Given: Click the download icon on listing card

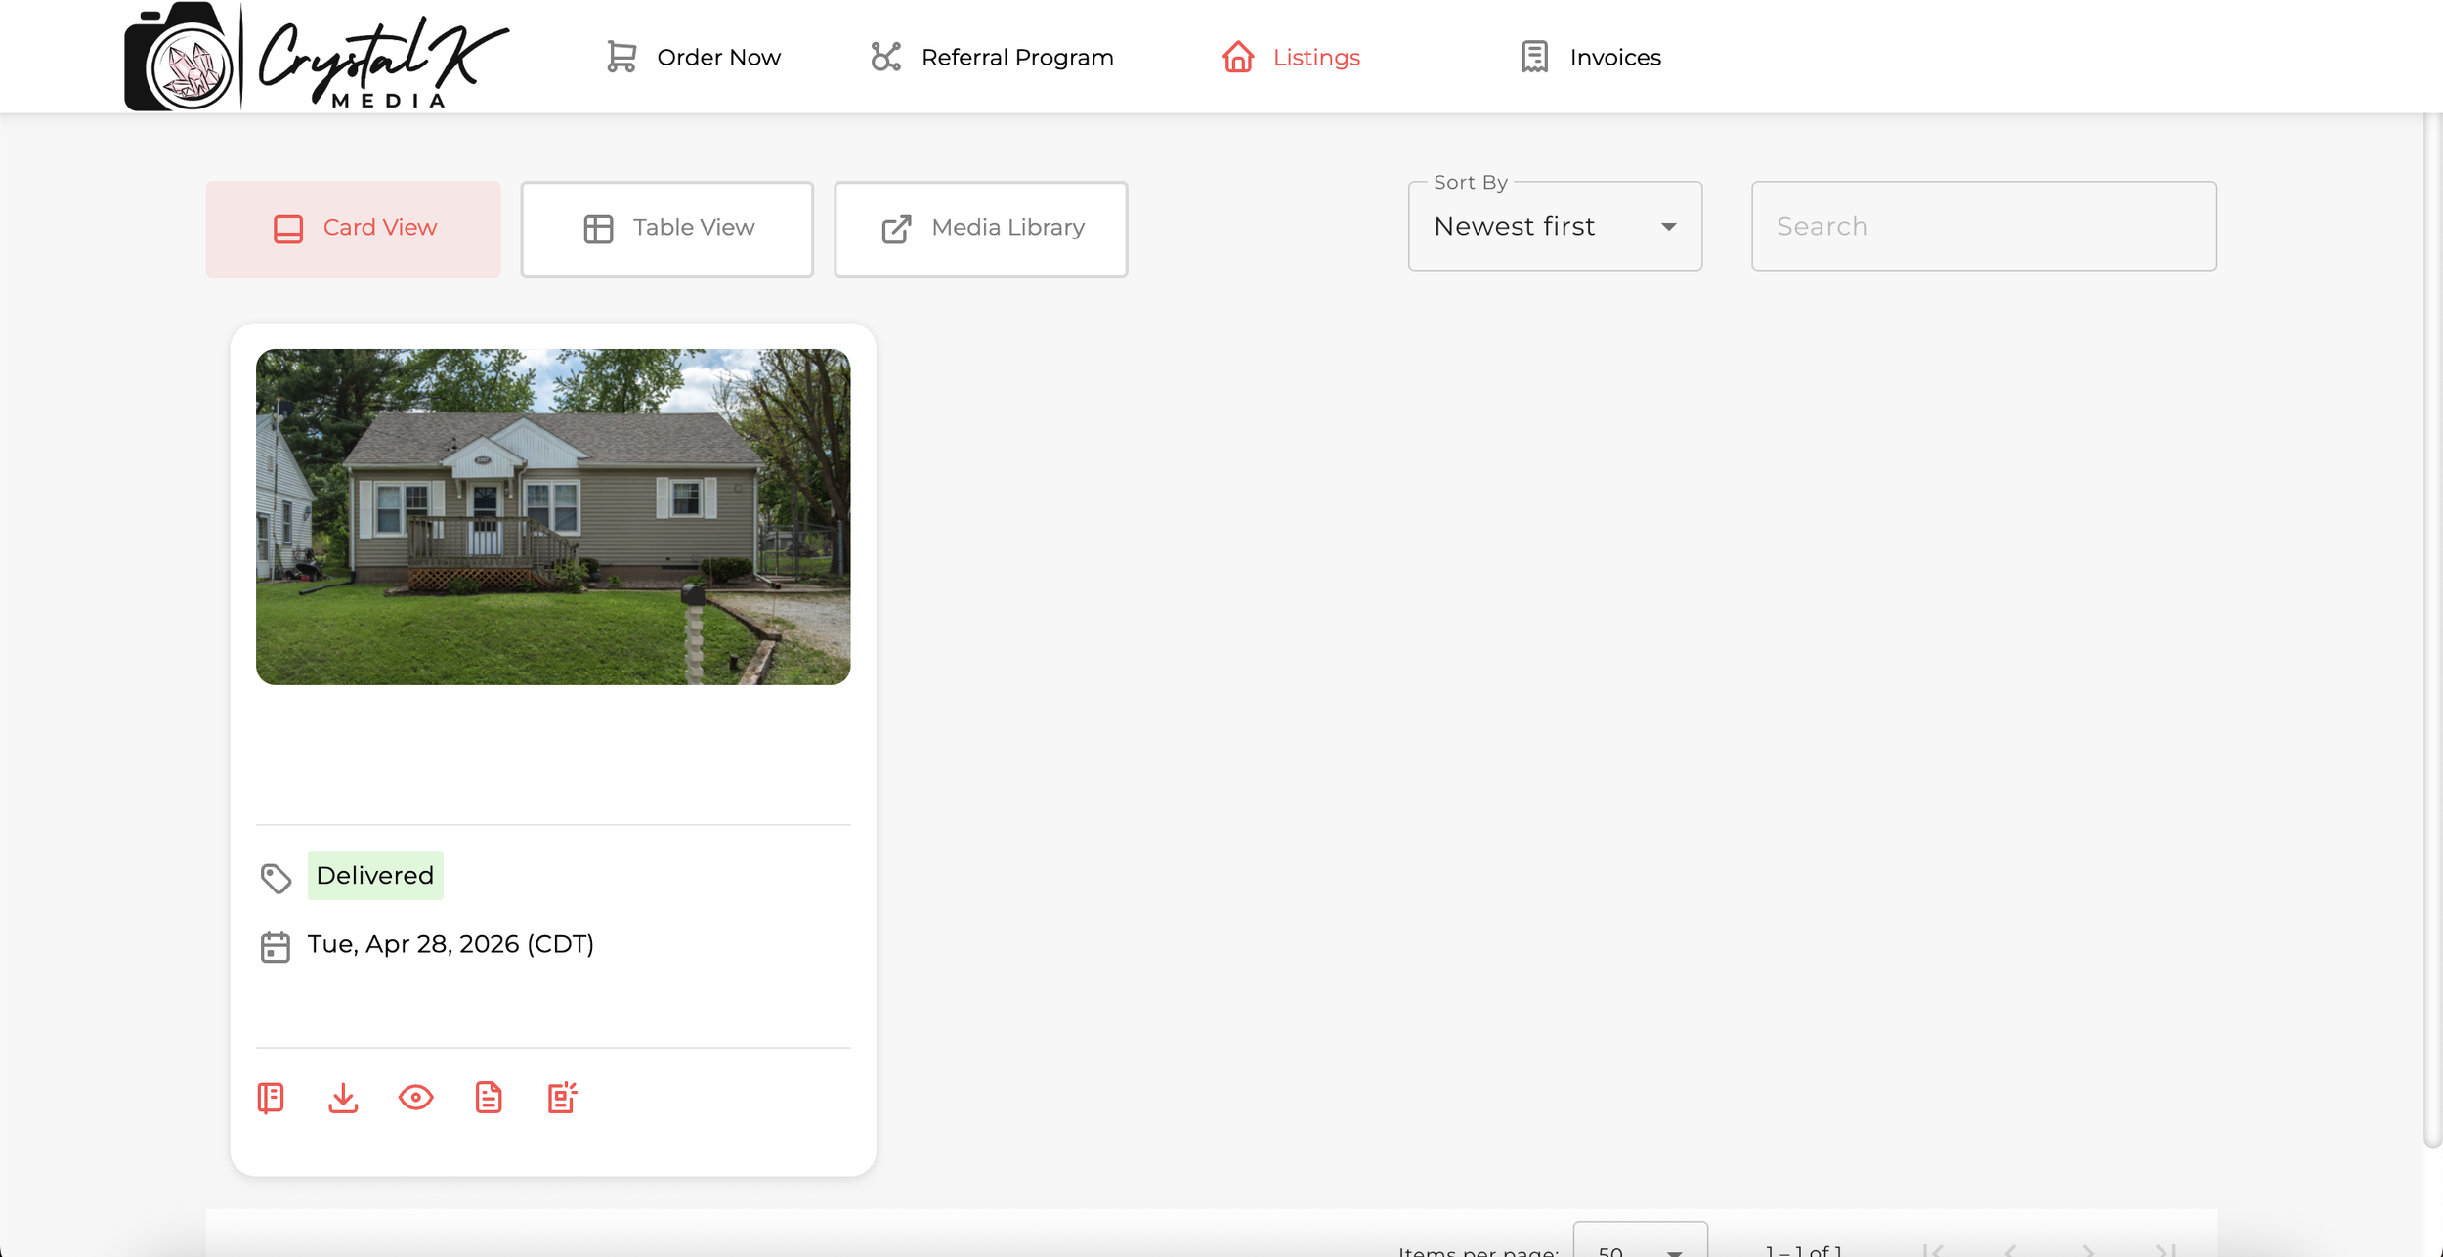Looking at the screenshot, I should (343, 1098).
